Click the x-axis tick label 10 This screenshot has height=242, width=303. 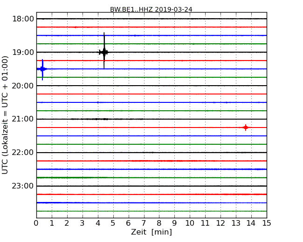pyautogui.click(x=190, y=223)
